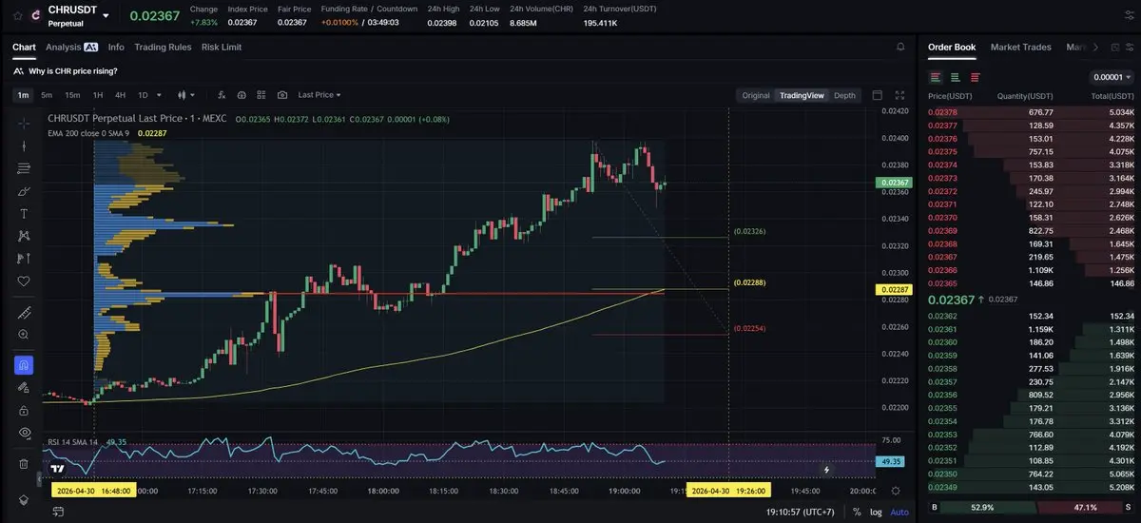The height and width of the screenshot is (523, 1141).
Task: Click the chart window layout icon
Action: coord(878,95)
